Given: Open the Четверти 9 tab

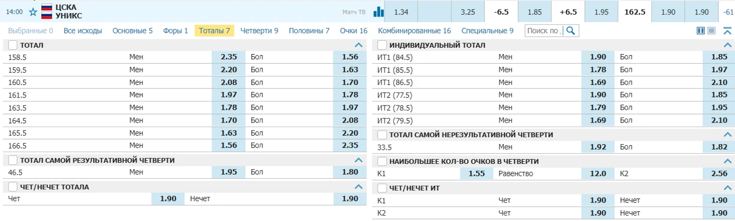Looking at the screenshot, I should click(x=259, y=31).
